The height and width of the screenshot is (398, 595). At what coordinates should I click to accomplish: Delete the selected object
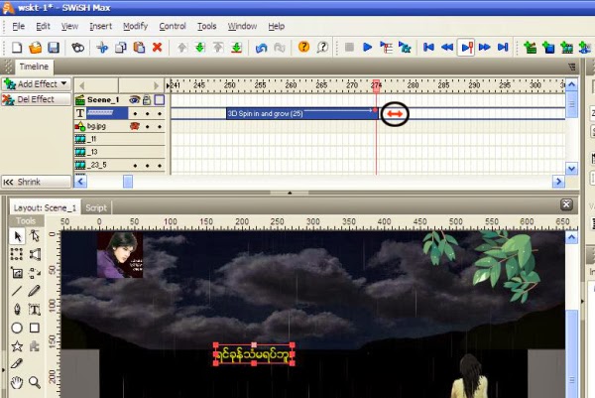[x=157, y=48]
